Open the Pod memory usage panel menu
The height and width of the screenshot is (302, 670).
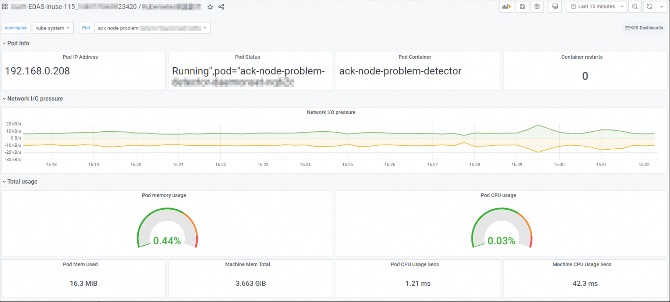[x=164, y=195]
